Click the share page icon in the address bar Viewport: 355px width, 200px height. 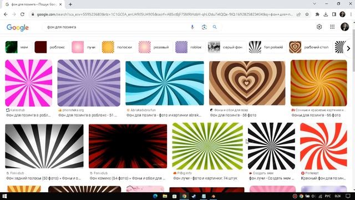coord(298,14)
